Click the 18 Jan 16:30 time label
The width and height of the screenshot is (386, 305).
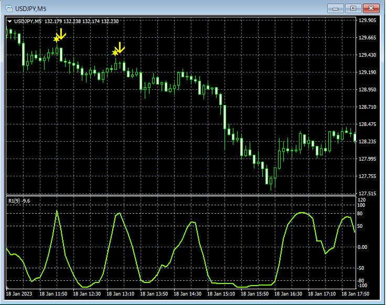pos(288,293)
